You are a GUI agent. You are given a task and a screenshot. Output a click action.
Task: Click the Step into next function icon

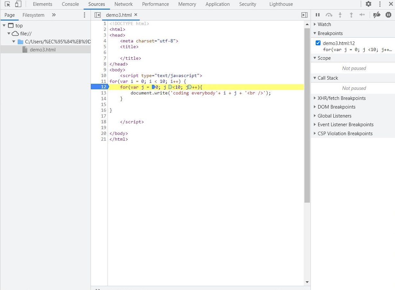coord(340,15)
